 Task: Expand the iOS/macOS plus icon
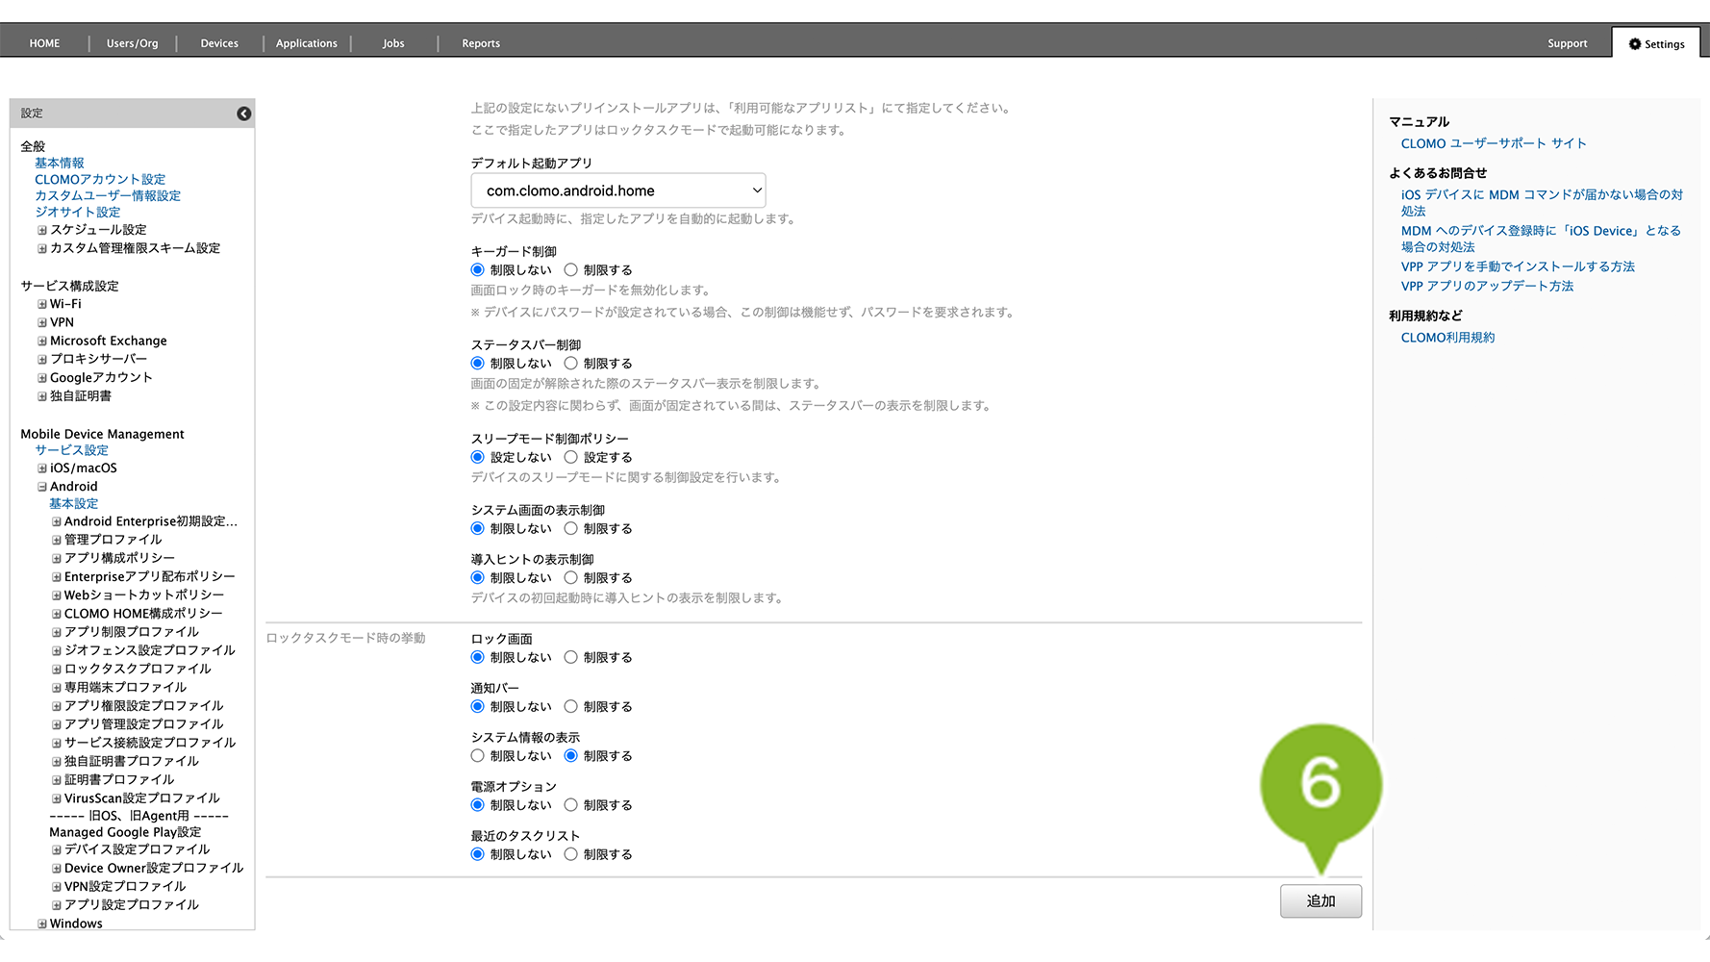click(42, 468)
